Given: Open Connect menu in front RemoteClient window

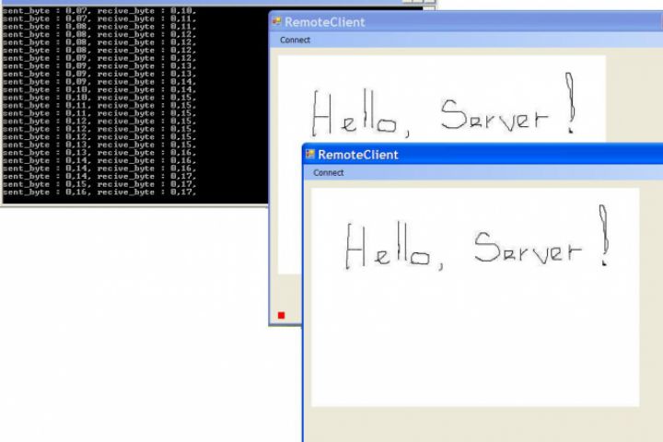Looking at the screenshot, I should [328, 172].
